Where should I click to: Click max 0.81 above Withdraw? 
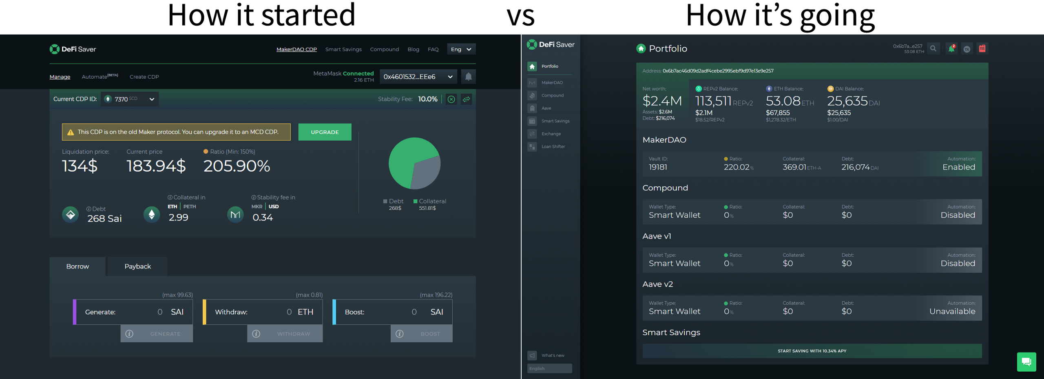309,295
